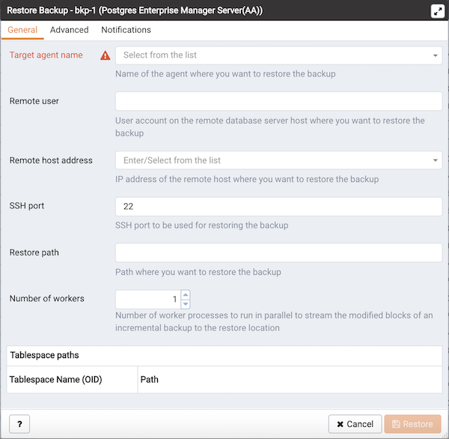Expand the Remote host address dropdown arrow
The height and width of the screenshot is (439, 449).
tap(436, 160)
